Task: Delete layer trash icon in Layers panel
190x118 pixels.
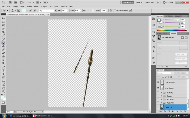Action: 185,111
